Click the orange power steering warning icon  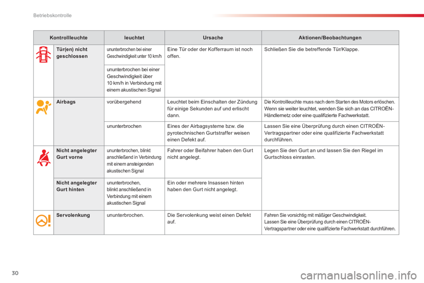pyautogui.click(x=43, y=221)
